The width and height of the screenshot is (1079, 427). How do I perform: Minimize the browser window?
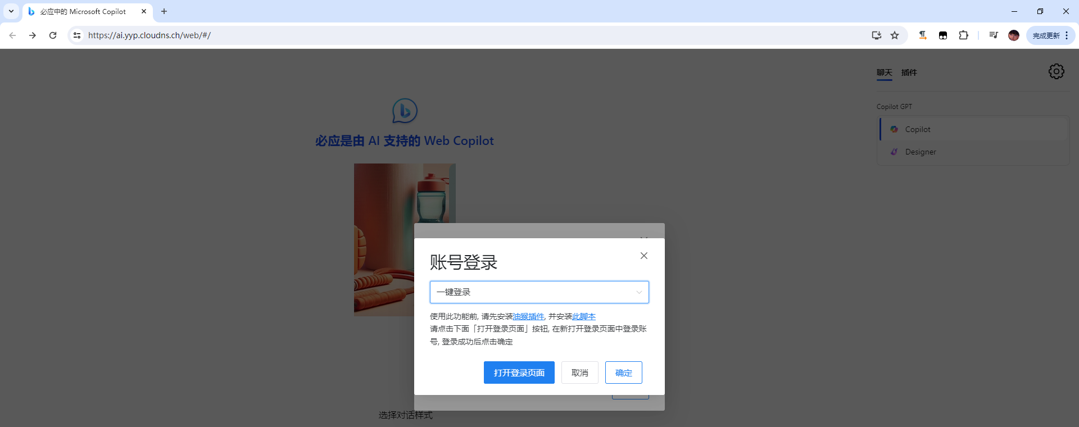[x=1014, y=11]
